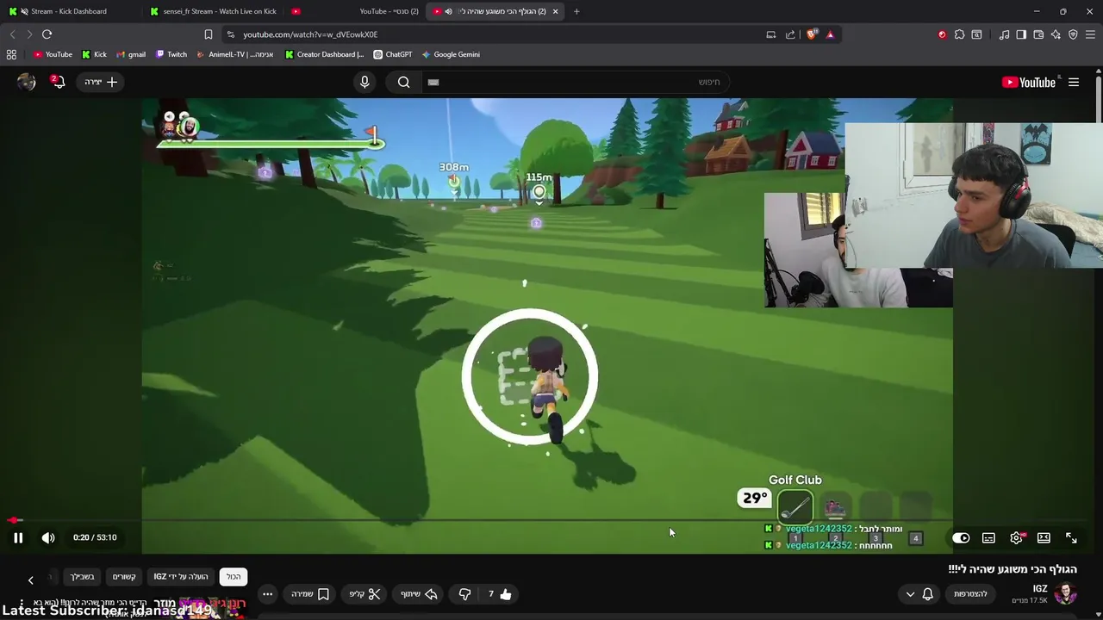The image size is (1103, 620).
Task: Open the YouTube bookmark
Action: 53,54
